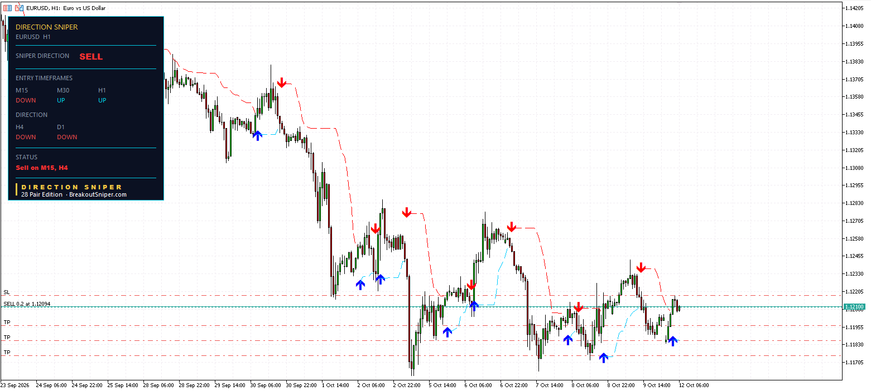Click the 1.13455 price scale label

[855, 115]
